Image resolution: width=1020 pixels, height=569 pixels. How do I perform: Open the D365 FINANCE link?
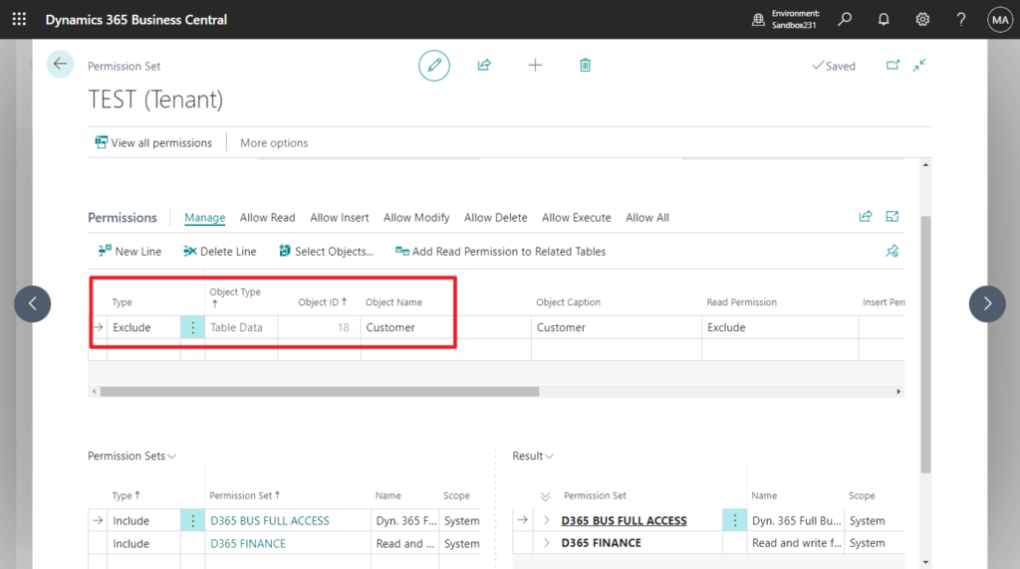248,543
